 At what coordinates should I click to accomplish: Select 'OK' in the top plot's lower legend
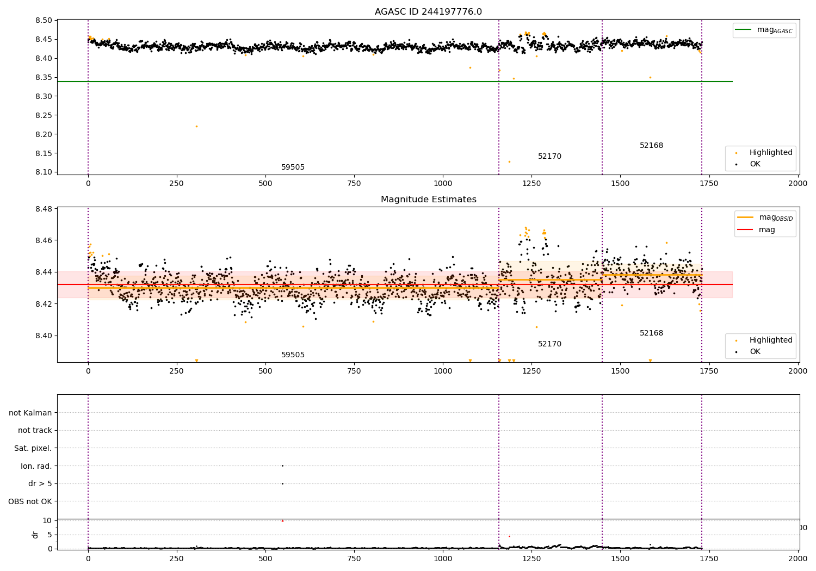pyautogui.click(x=755, y=164)
